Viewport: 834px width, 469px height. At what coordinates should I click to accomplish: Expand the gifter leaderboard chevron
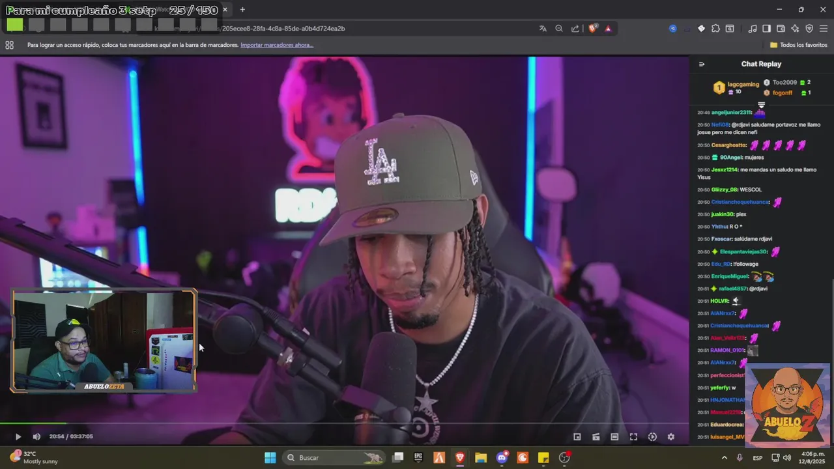(x=761, y=105)
